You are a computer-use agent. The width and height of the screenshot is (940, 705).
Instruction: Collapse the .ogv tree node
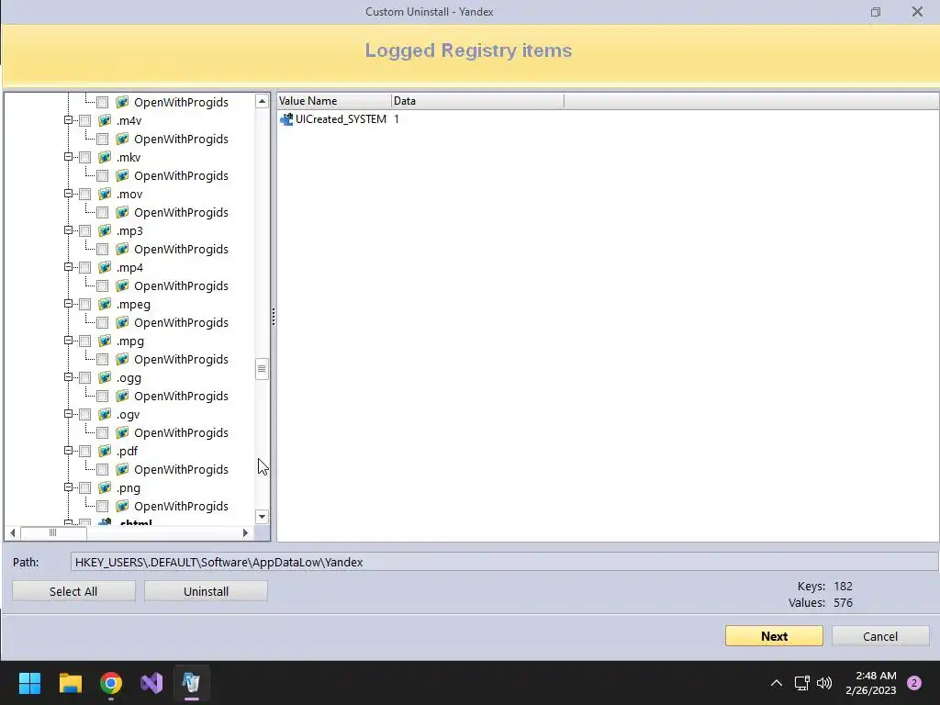68,414
